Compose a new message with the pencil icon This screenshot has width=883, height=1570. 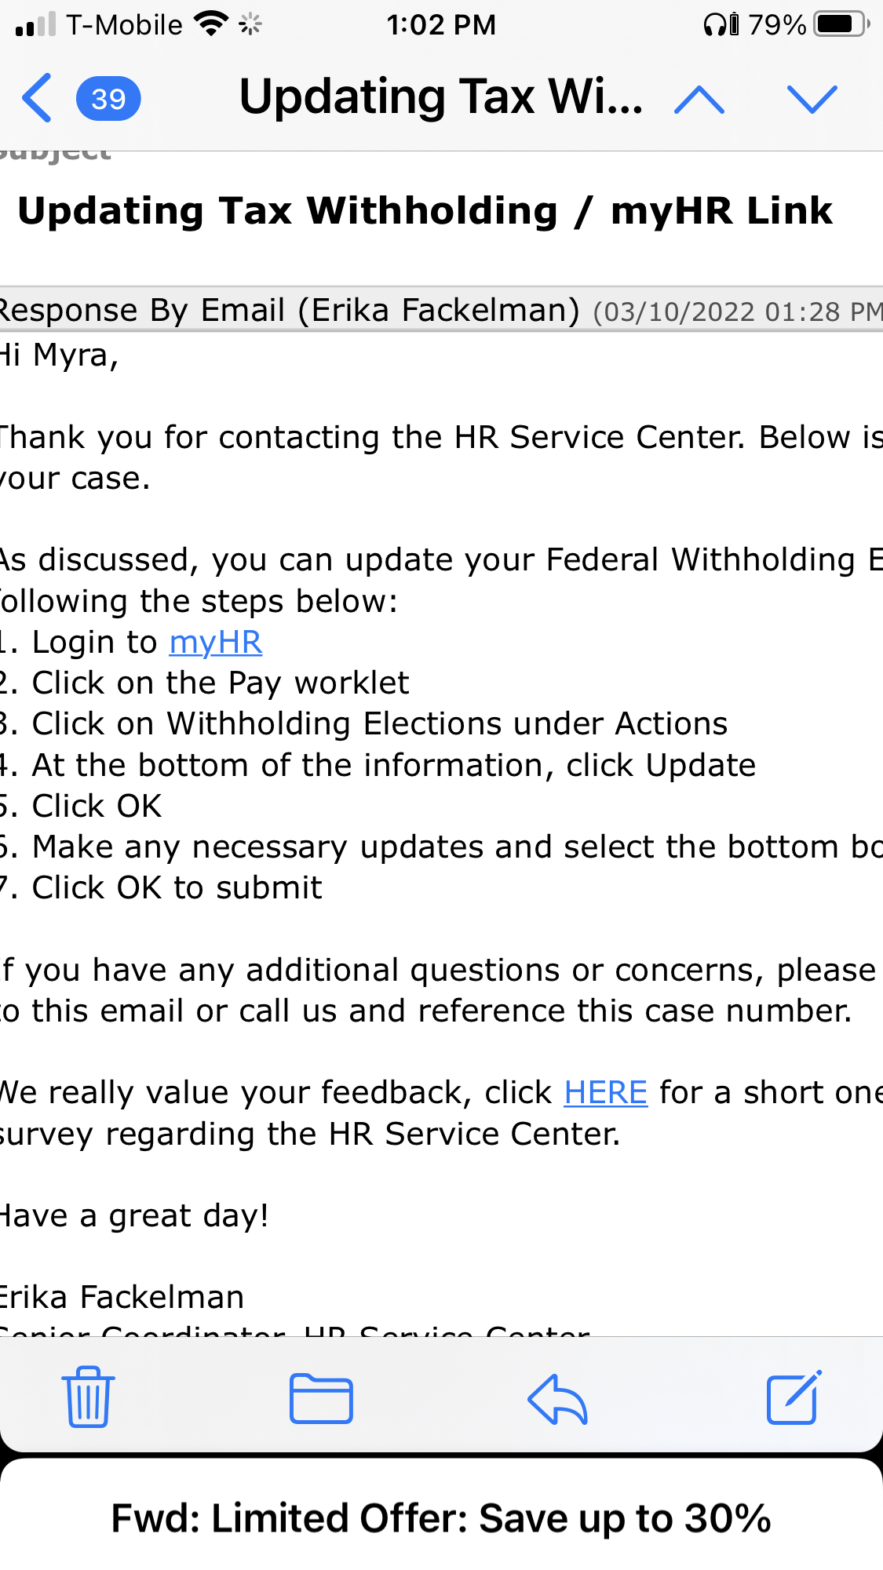point(794,1397)
